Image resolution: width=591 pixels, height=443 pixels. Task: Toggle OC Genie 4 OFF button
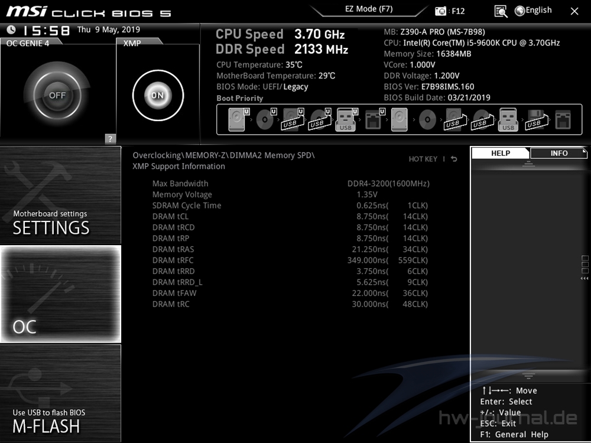pos(57,95)
